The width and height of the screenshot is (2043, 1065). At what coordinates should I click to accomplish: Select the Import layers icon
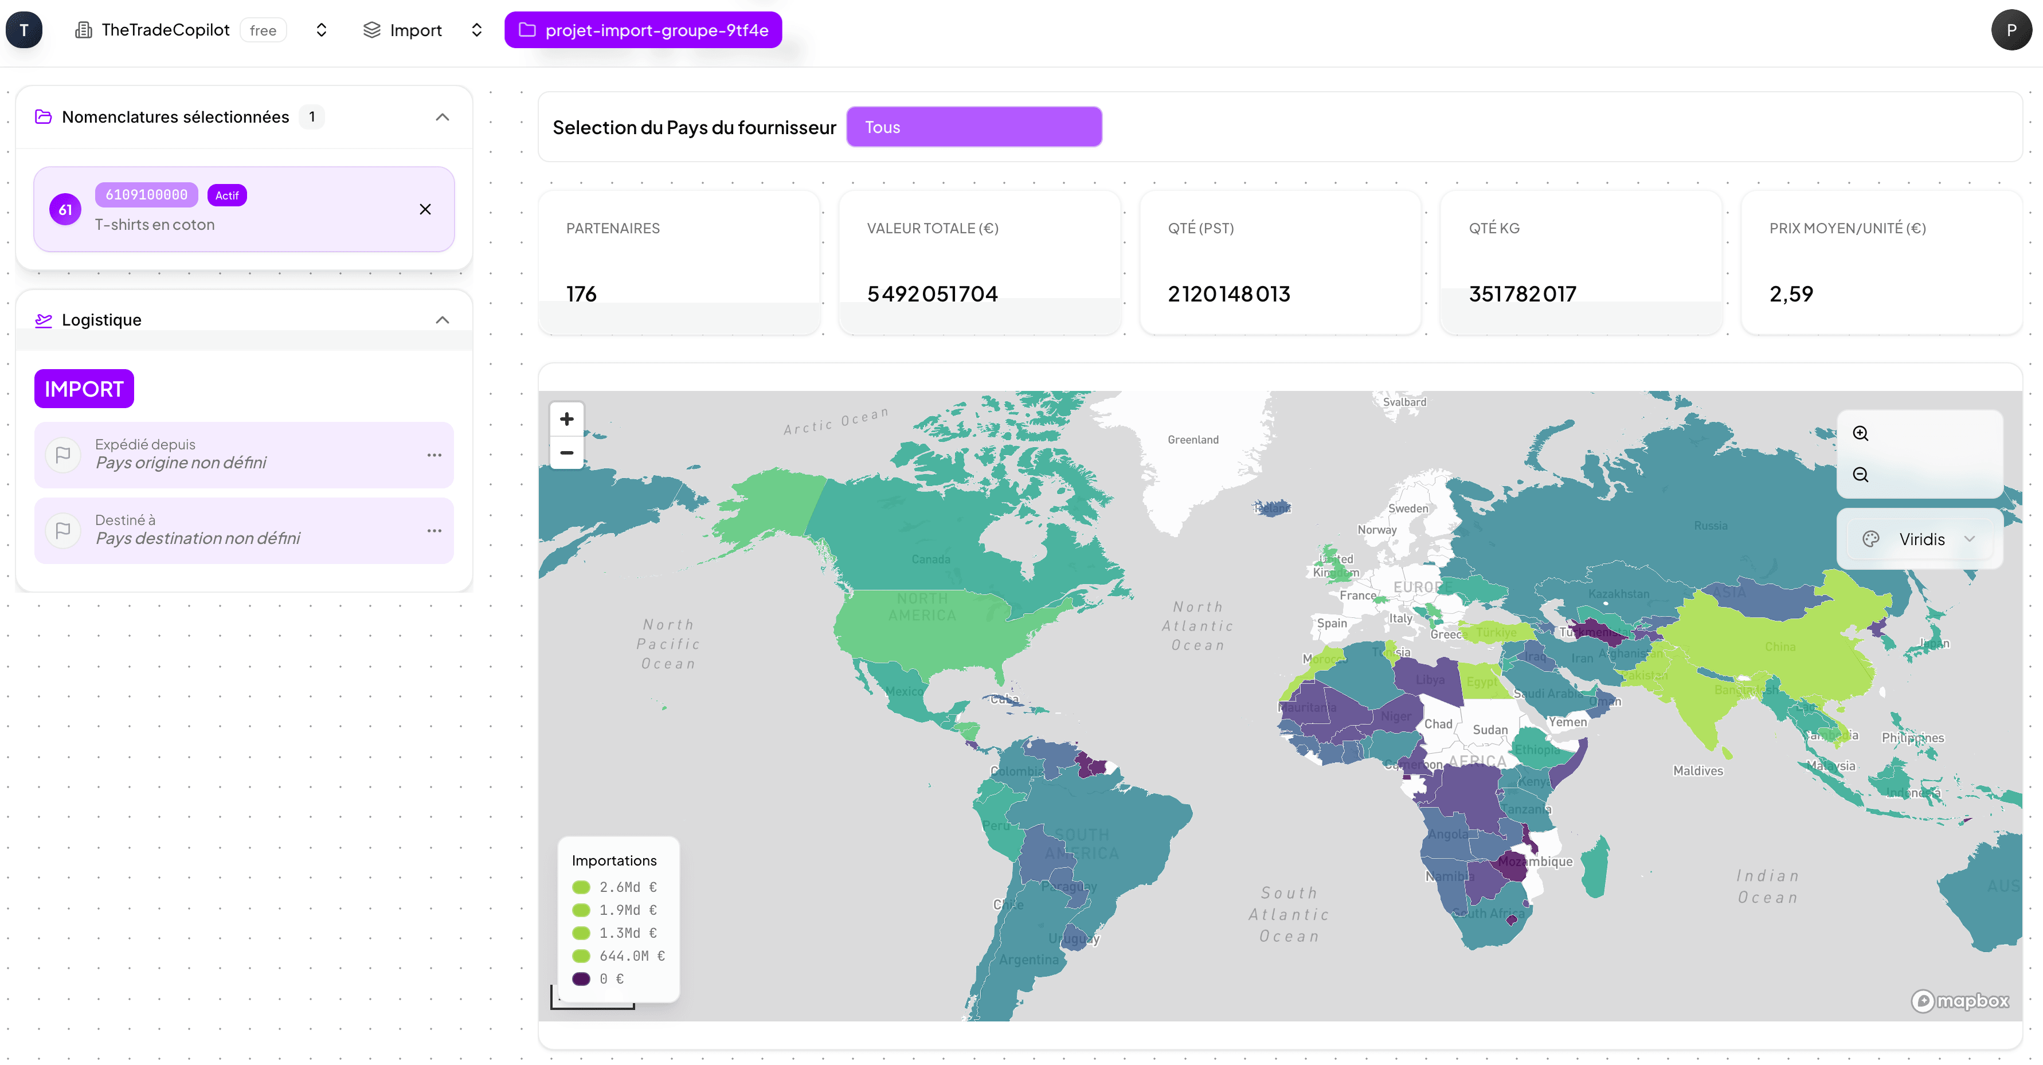(371, 29)
